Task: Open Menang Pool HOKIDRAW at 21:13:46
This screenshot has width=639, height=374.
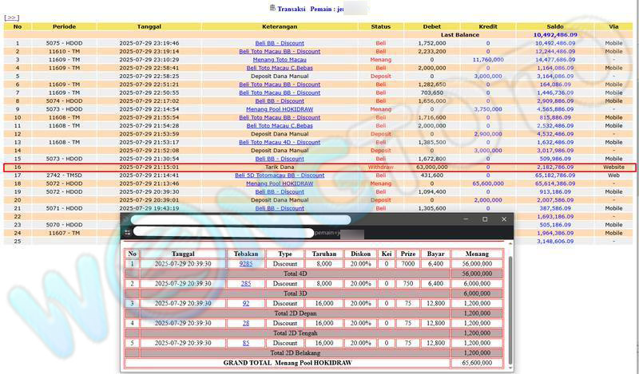Action: coord(280,183)
